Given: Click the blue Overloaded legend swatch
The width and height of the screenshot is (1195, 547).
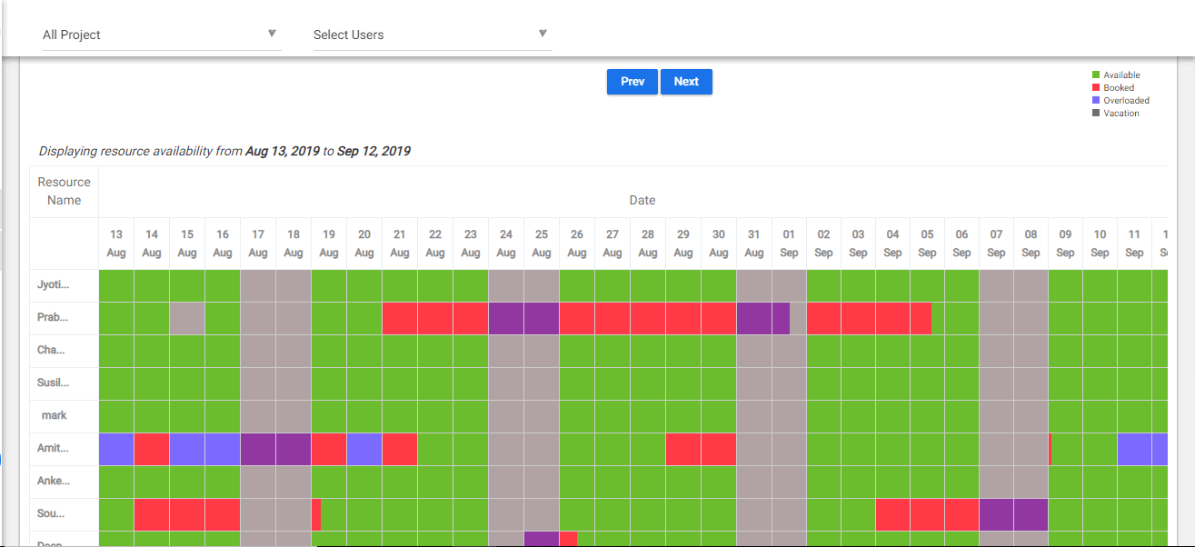Looking at the screenshot, I should [x=1096, y=101].
